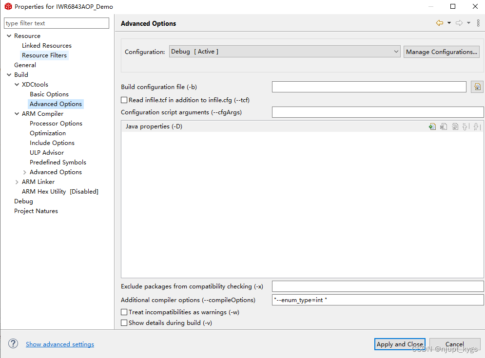Viewport: 485px width, 358px height.
Task: Open ULP Advisor page
Action: coord(47,152)
